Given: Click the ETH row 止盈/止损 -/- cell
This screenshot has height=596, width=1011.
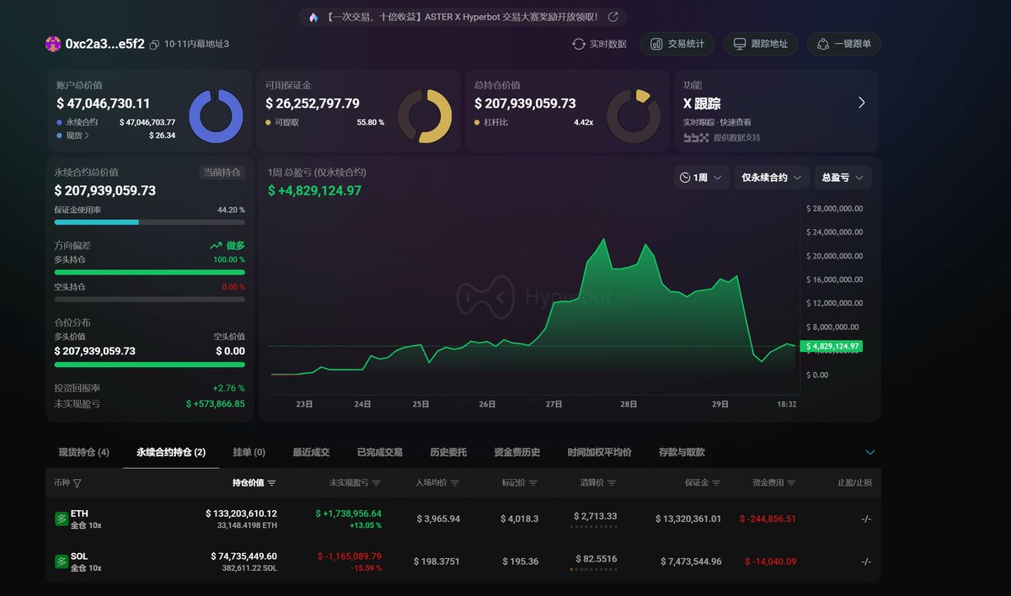Looking at the screenshot, I should (x=866, y=519).
